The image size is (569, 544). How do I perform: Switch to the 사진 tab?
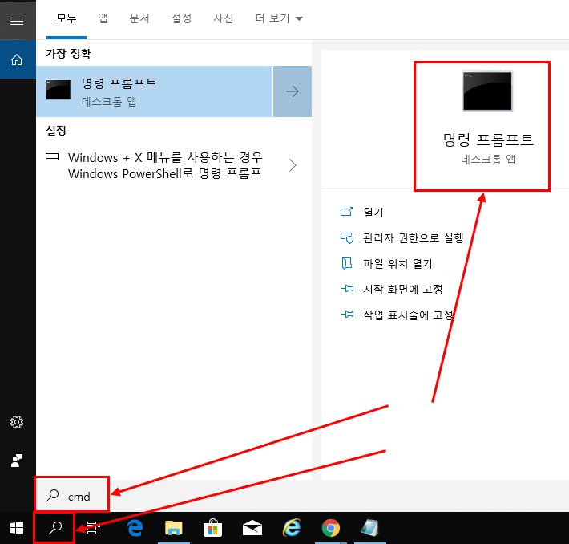click(223, 18)
